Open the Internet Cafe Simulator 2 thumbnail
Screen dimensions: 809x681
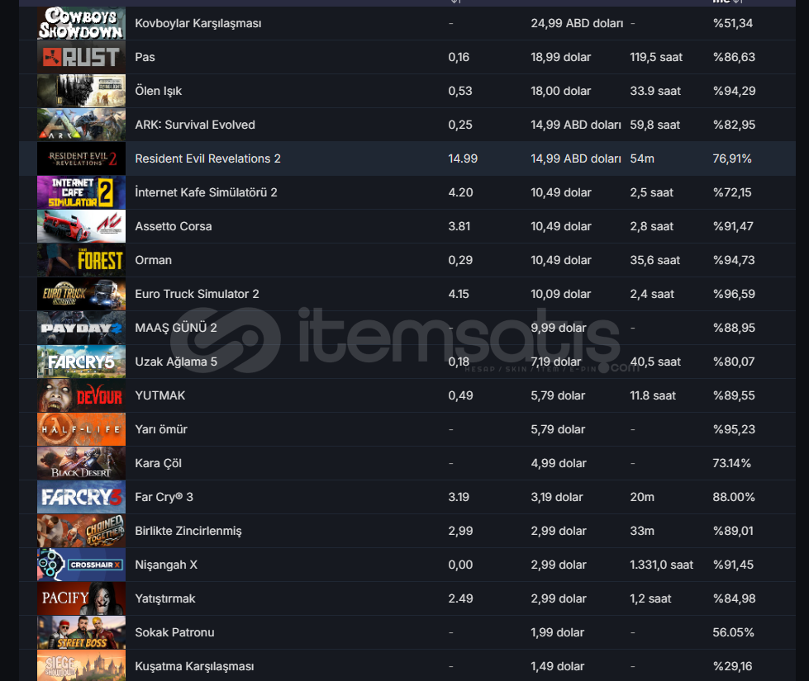[x=81, y=192]
